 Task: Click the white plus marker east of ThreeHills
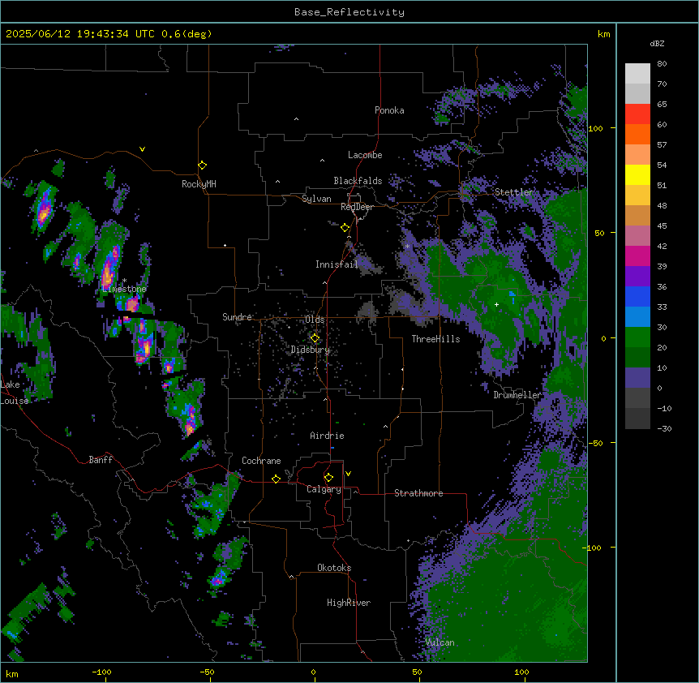tap(496, 304)
